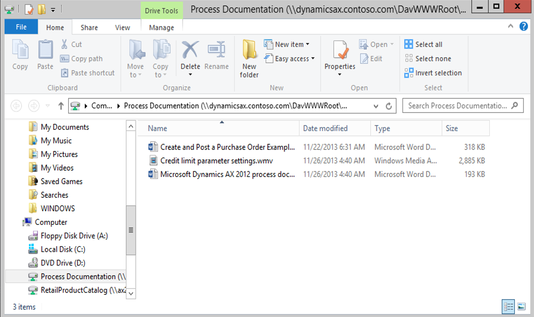Click the New folder icon
The height and width of the screenshot is (317, 534).
coord(250,50)
